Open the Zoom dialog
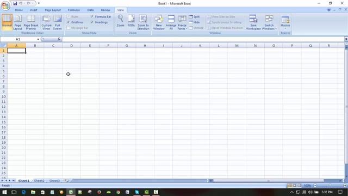Viewport: 348px width, 196px height. pos(121,21)
